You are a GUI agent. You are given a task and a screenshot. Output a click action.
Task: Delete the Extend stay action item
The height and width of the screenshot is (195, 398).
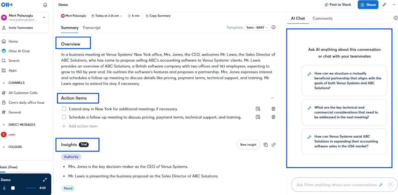click(x=273, y=109)
